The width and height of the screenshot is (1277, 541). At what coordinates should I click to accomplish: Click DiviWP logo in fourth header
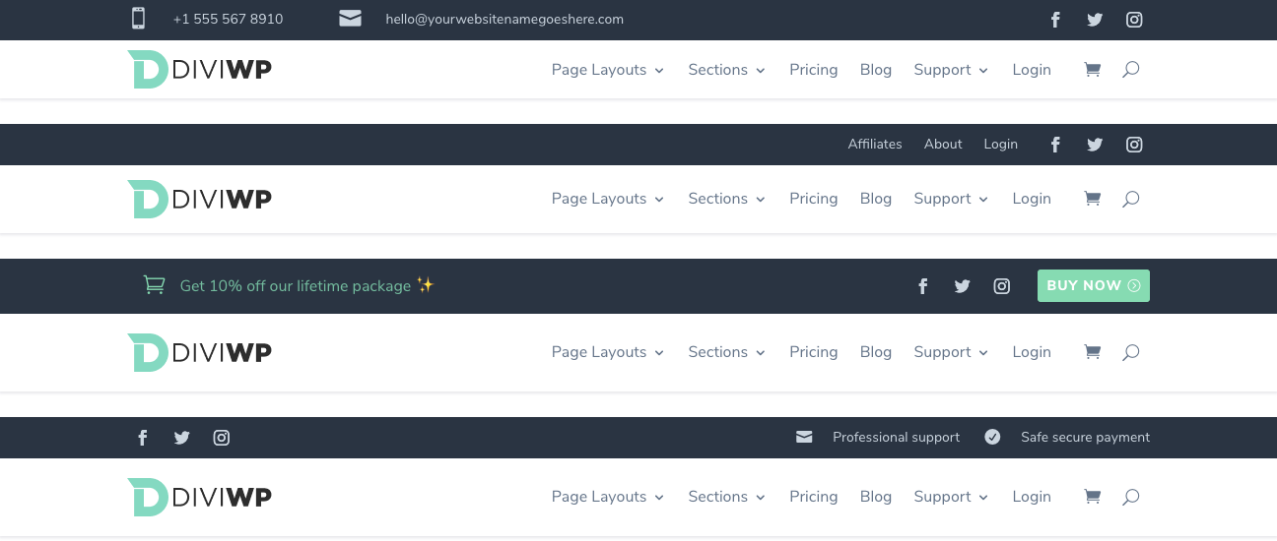[200, 497]
